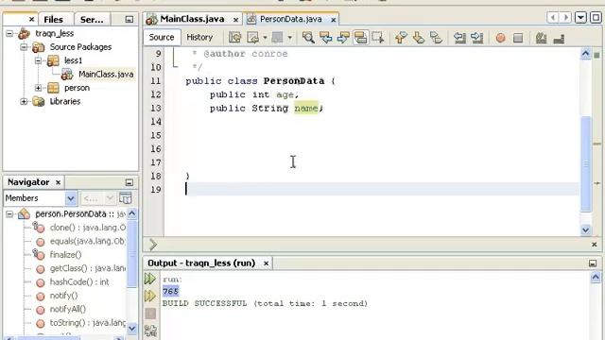Toggle Rectangular Selection icon
The width and height of the screenshot is (605, 340).
coord(378,38)
